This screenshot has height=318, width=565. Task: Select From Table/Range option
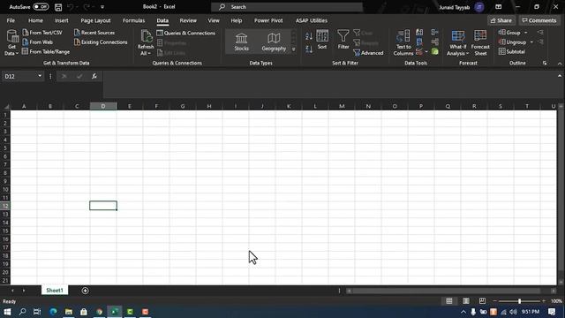pos(46,52)
